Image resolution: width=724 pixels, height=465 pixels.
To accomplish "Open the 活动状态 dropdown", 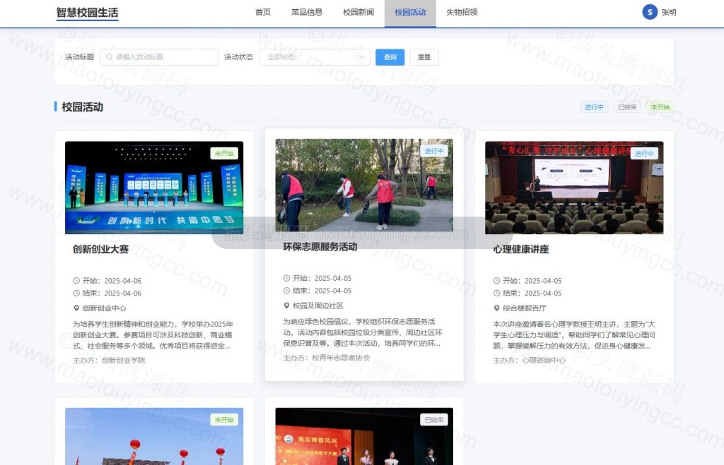I will (315, 57).
